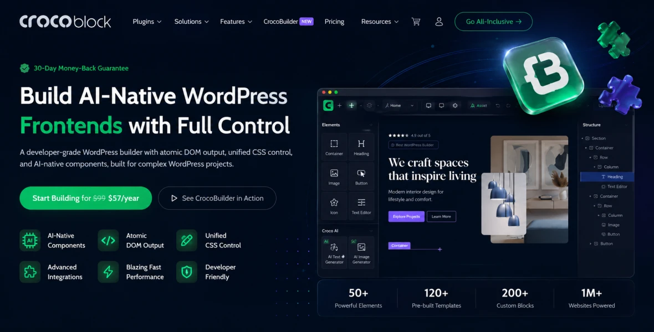Select the Icon element tile
The width and height of the screenshot is (654, 332).
pyautogui.click(x=334, y=205)
